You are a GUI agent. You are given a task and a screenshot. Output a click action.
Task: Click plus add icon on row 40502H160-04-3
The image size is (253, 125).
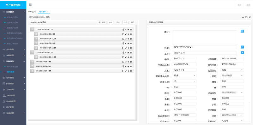point(128,43)
